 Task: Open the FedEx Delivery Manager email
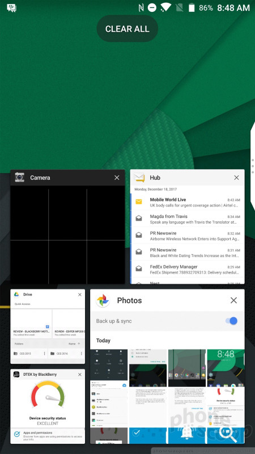point(188,269)
